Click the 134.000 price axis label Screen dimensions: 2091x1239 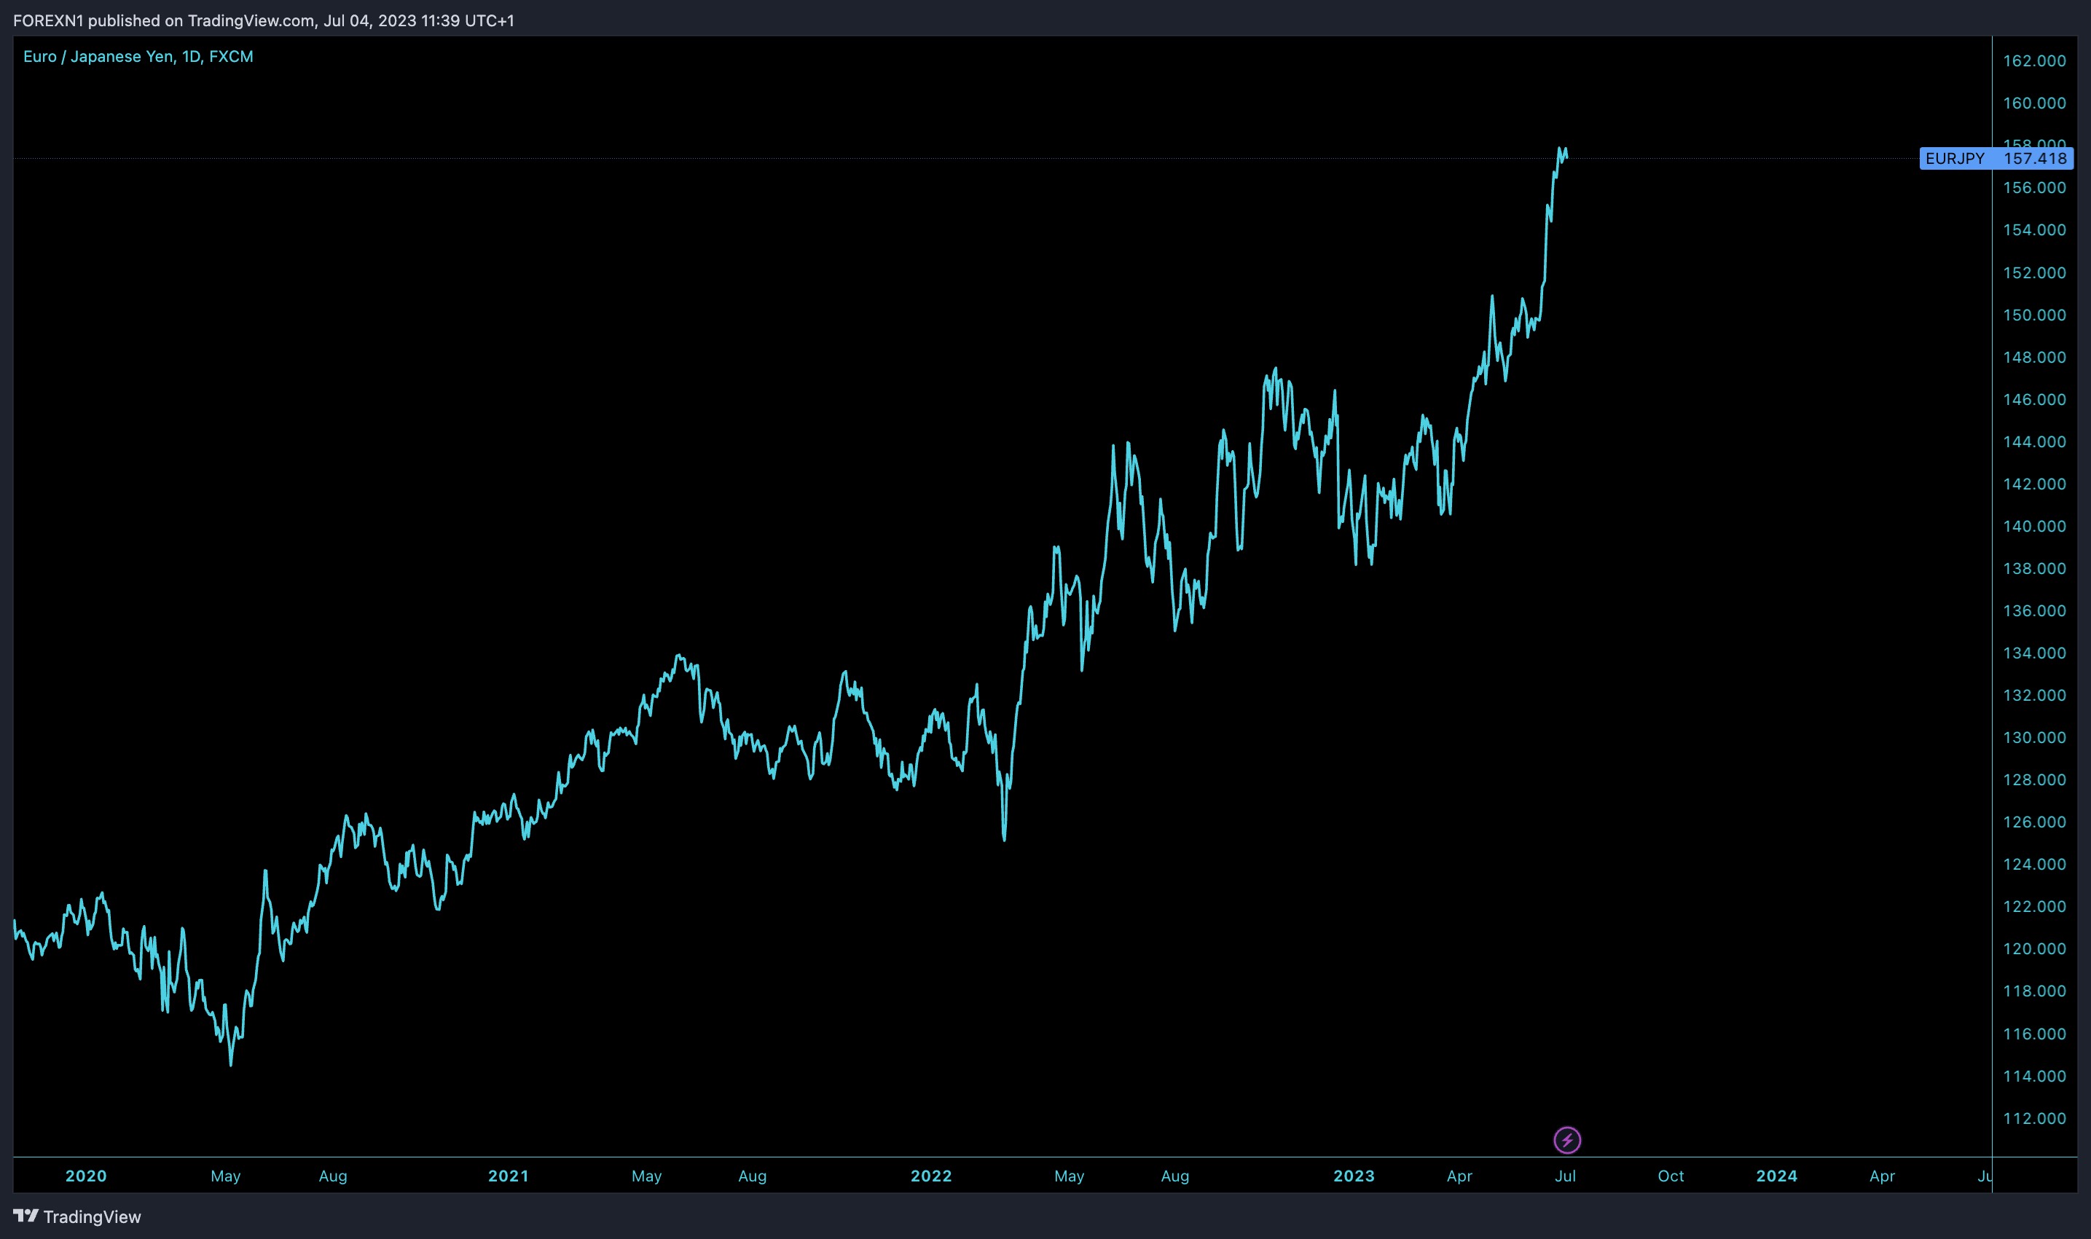2034,653
